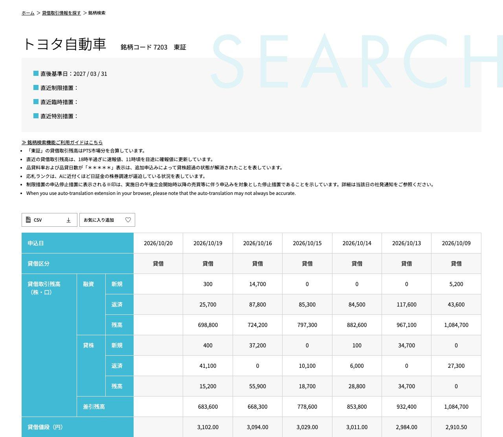
Task: Click the 683,600 net balance cell
Action: tap(208, 407)
